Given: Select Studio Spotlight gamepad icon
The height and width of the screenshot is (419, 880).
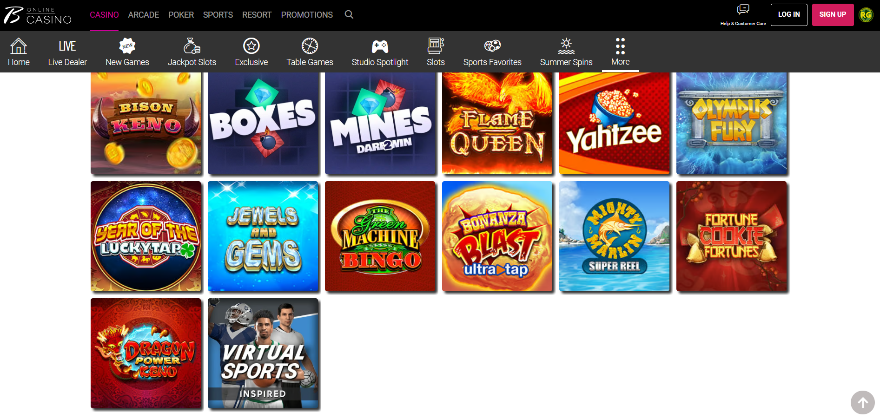Looking at the screenshot, I should pos(380,46).
